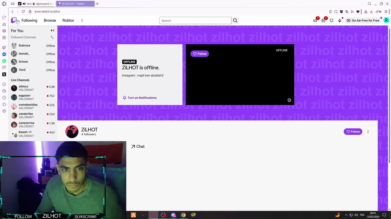The width and height of the screenshot is (391, 219).
Task: Click the browser tab search magnifier
Action: click(369, 4)
